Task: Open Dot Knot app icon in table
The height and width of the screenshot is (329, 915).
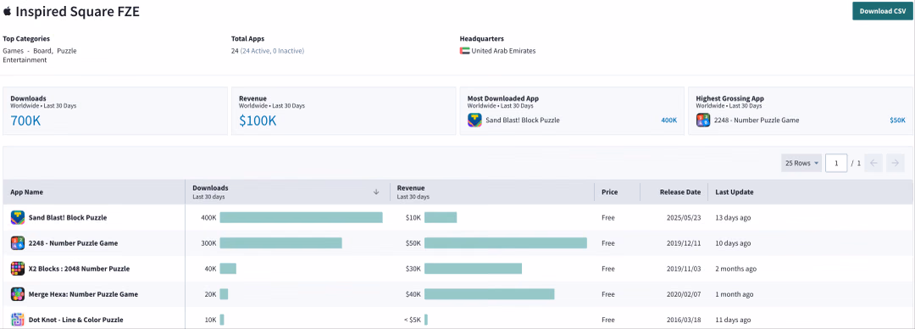Action: (18, 320)
